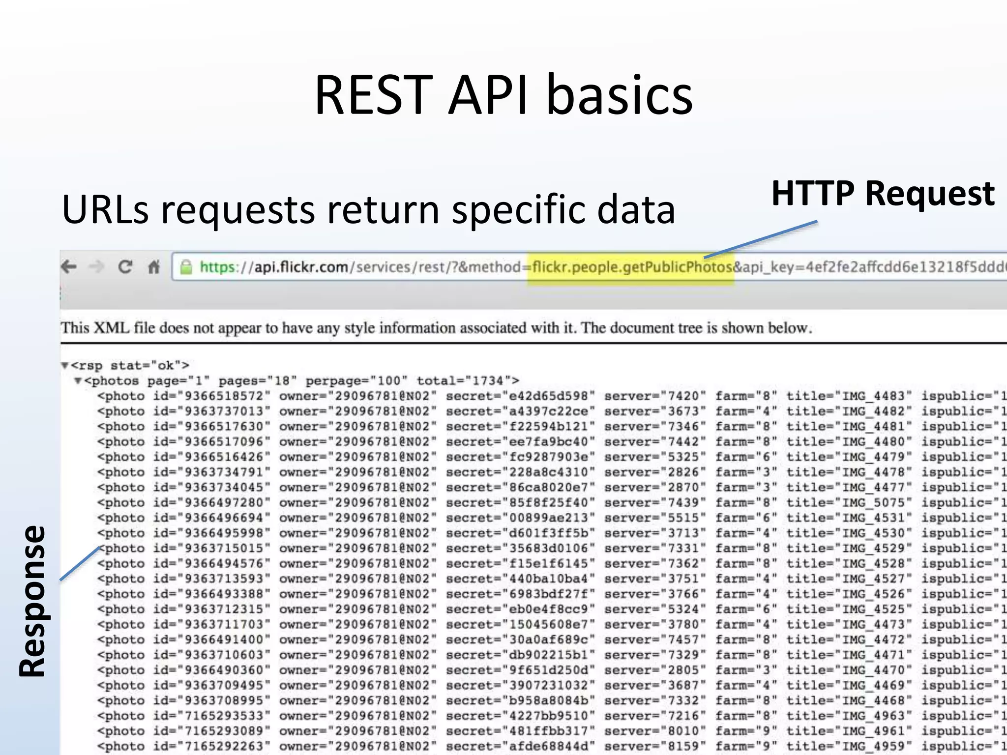The image size is (1007, 755).
Task: Click the vertical Response label
Action: point(32,601)
